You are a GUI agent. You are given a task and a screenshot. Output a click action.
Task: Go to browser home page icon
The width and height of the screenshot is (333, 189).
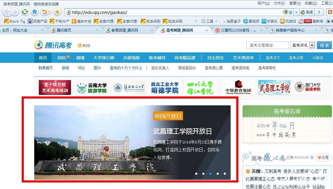tap(35, 12)
